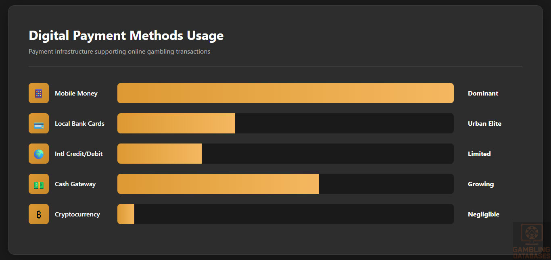
Task: Click the Intl Credit/Debit globe icon
Action: click(x=39, y=154)
